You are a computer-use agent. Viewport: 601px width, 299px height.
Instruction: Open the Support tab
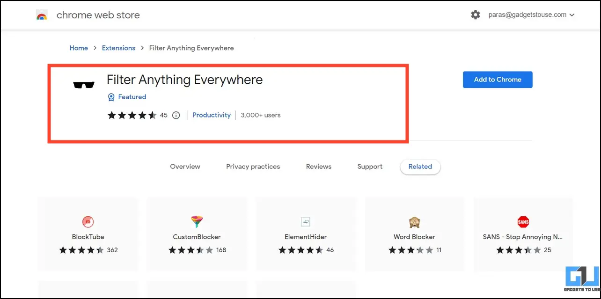pos(370,167)
